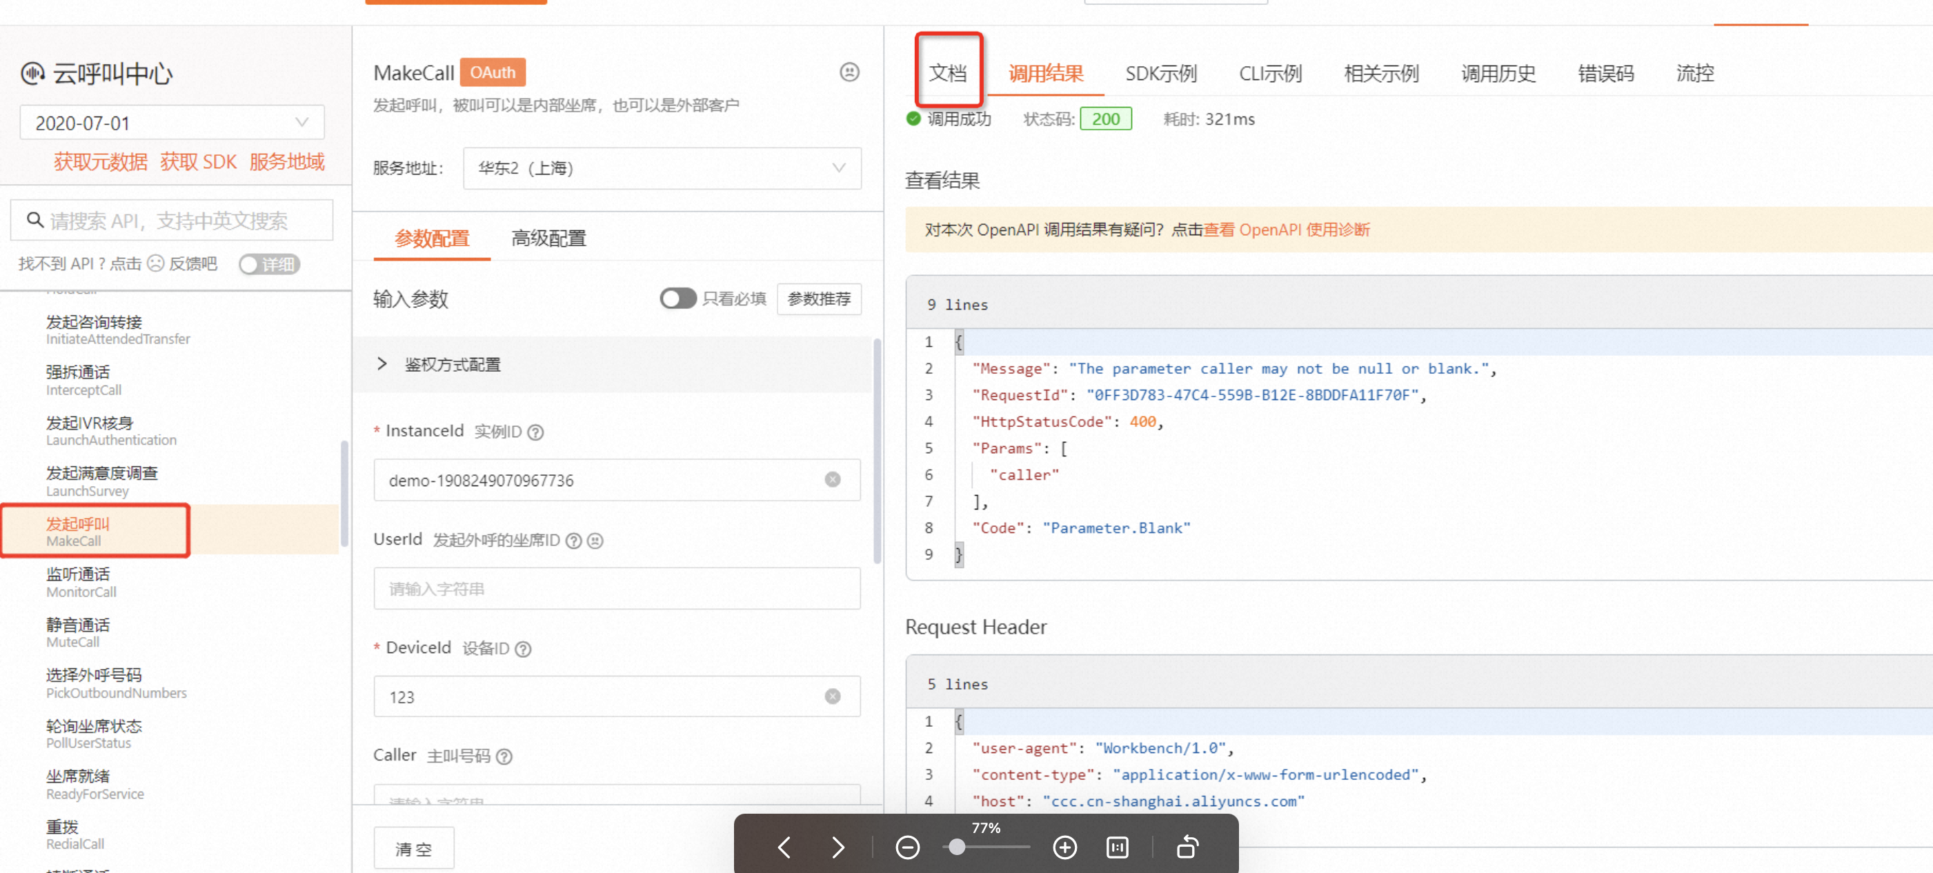Click the zoom slider handle at 77%
The image size is (1933, 873).
coord(957,847)
